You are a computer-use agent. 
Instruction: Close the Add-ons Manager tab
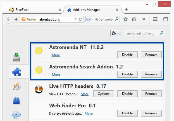(x=117, y=10)
